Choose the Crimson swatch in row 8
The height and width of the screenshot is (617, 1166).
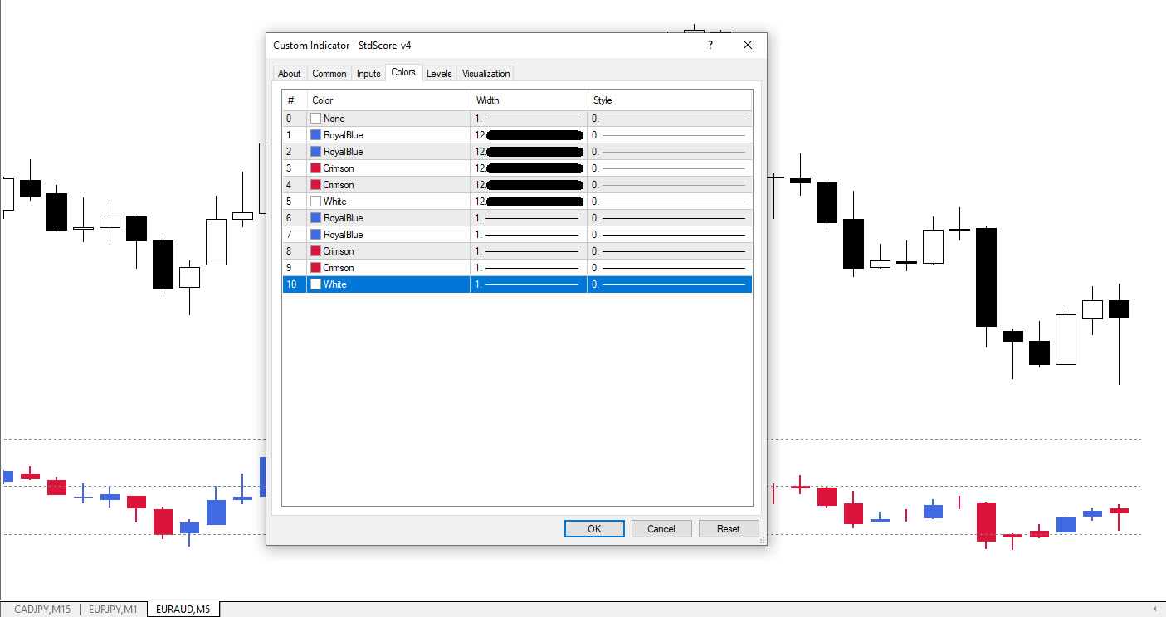pos(315,251)
